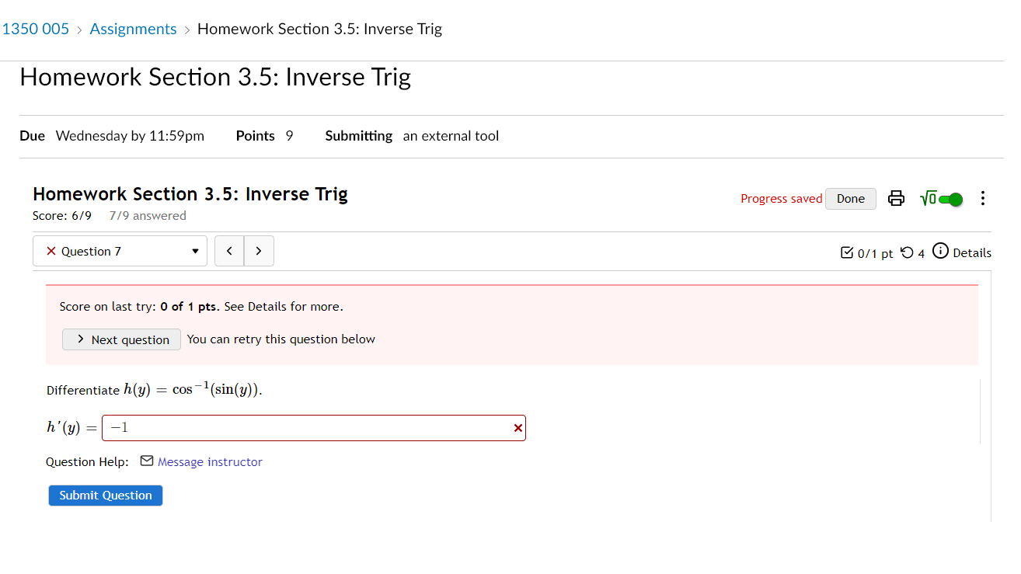Click the Points 9 text
The height and width of the screenshot is (574, 1021).
pyautogui.click(x=264, y=136)
